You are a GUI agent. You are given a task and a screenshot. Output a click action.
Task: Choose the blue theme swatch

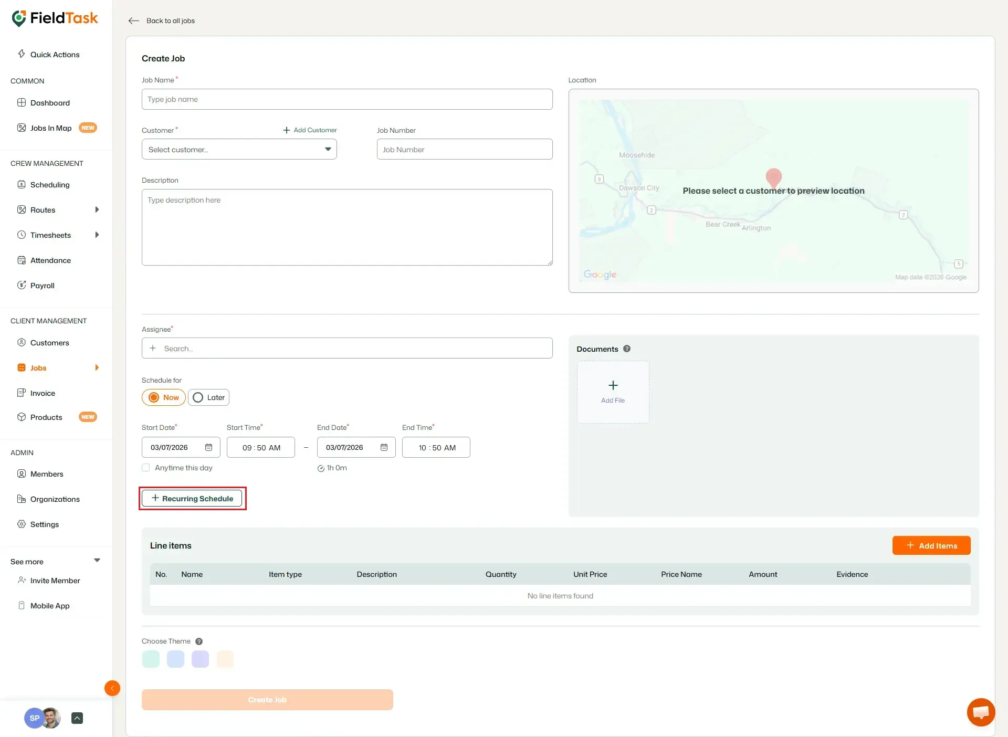pos(175,659)
